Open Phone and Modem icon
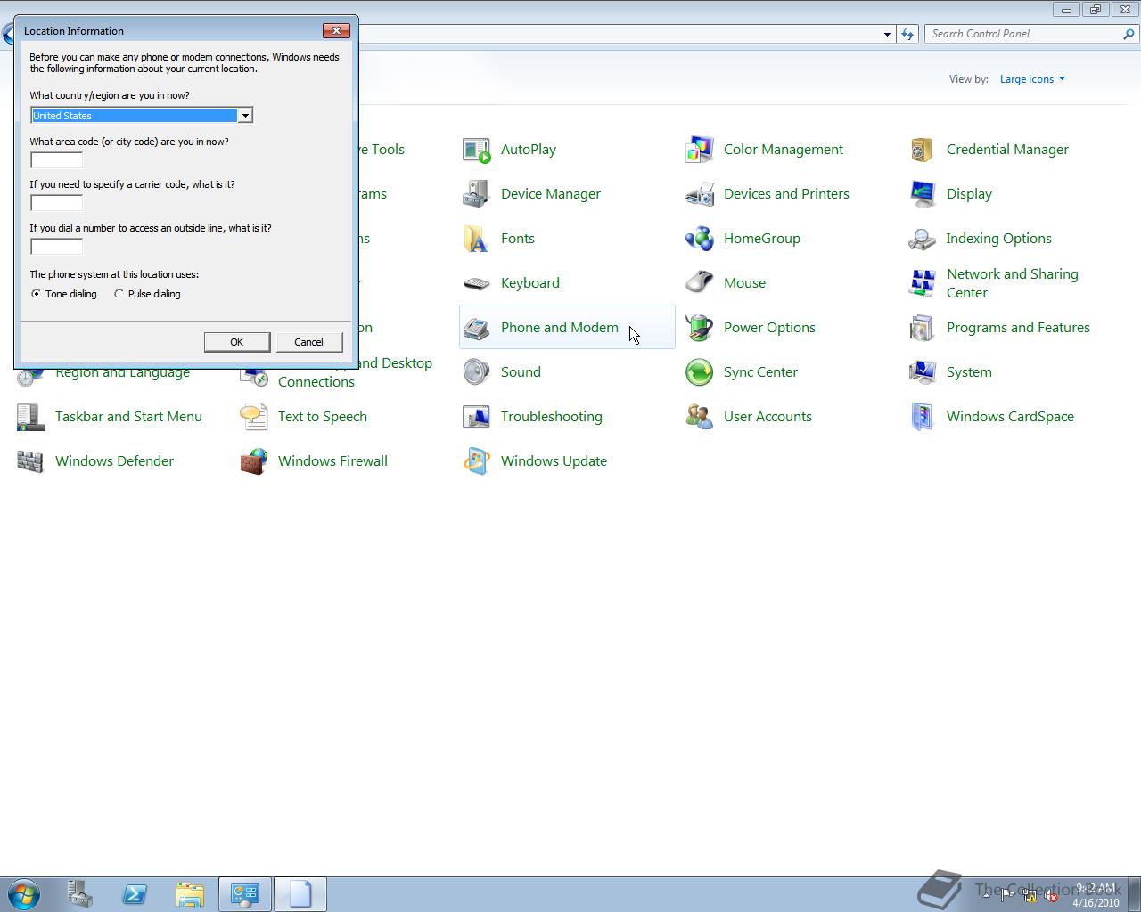Viewport: 1141px width, 912px height. 477,328
